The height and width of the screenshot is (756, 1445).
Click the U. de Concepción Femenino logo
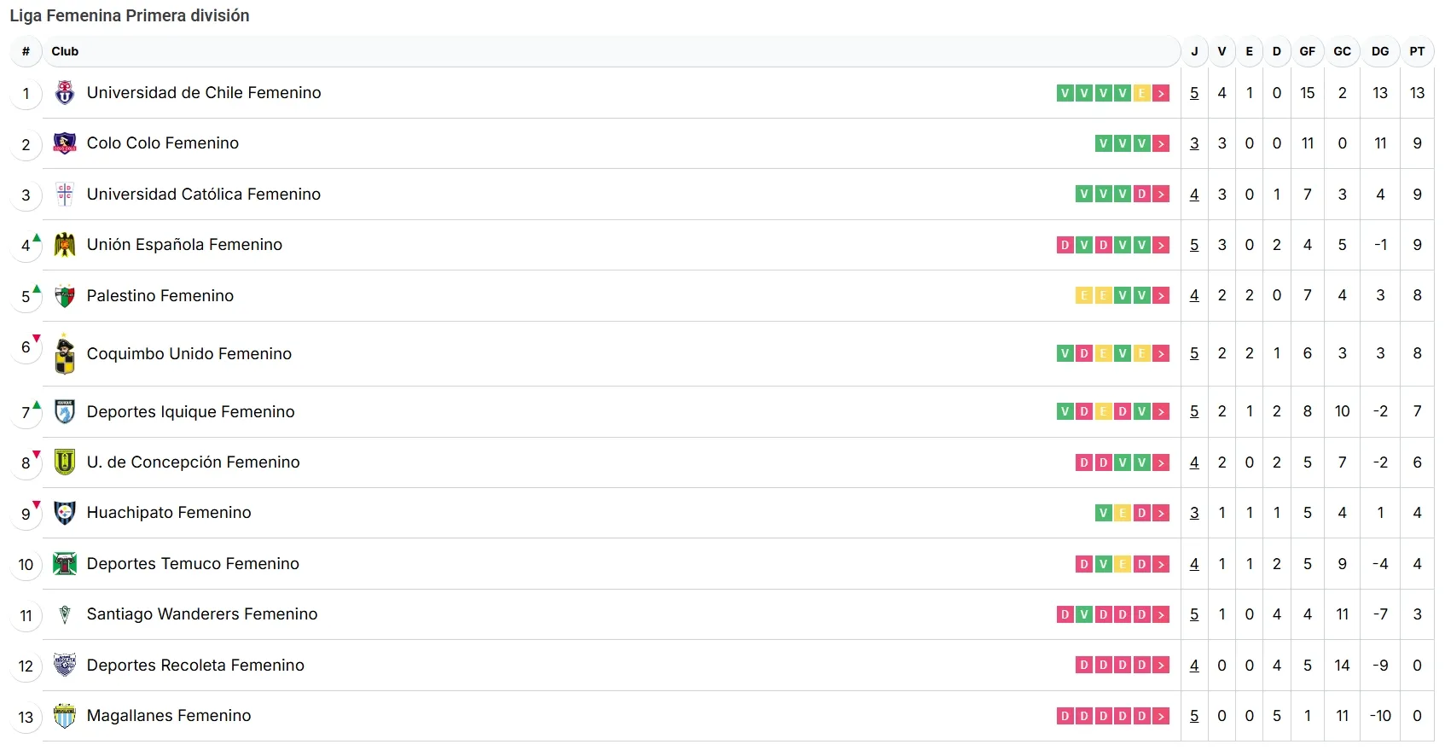click(65, 462)
